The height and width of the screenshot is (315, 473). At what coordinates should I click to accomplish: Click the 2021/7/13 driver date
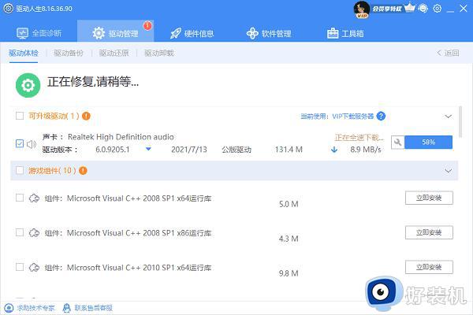coord(189,150)
